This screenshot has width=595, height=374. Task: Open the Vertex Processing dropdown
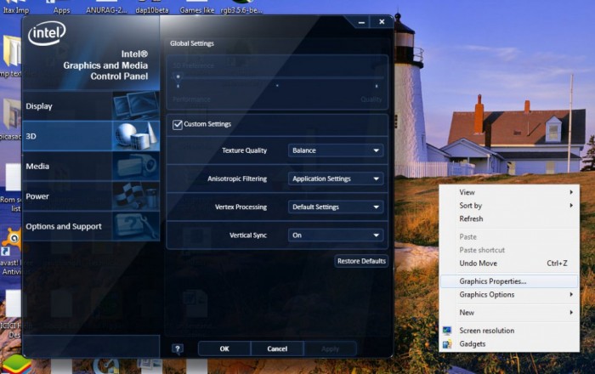click(x=336, y=207)
